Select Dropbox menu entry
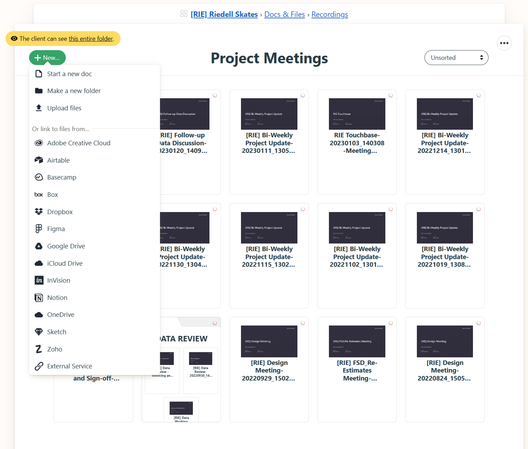This screenshot has width=528, height=449. coord(94,212)
